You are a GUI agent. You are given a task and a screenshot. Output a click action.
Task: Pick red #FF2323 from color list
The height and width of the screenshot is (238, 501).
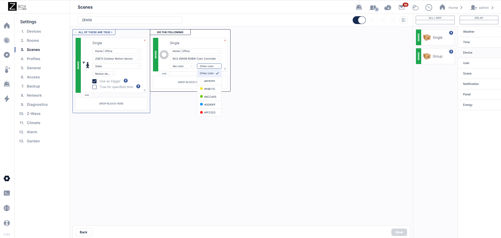click(x=209, y=113)
